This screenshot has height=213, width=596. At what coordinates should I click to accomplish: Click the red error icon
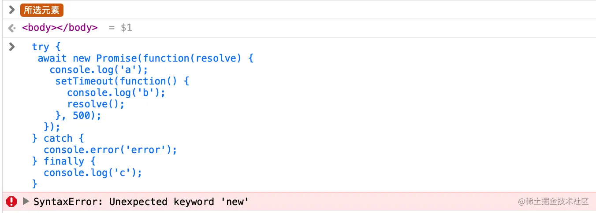click(11, 202)
